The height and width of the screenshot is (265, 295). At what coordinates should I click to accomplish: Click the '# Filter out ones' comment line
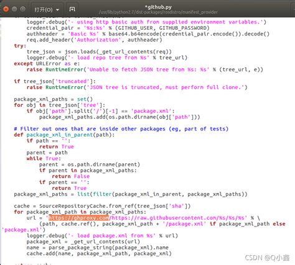pyautogui.click(x=121, y=129)
